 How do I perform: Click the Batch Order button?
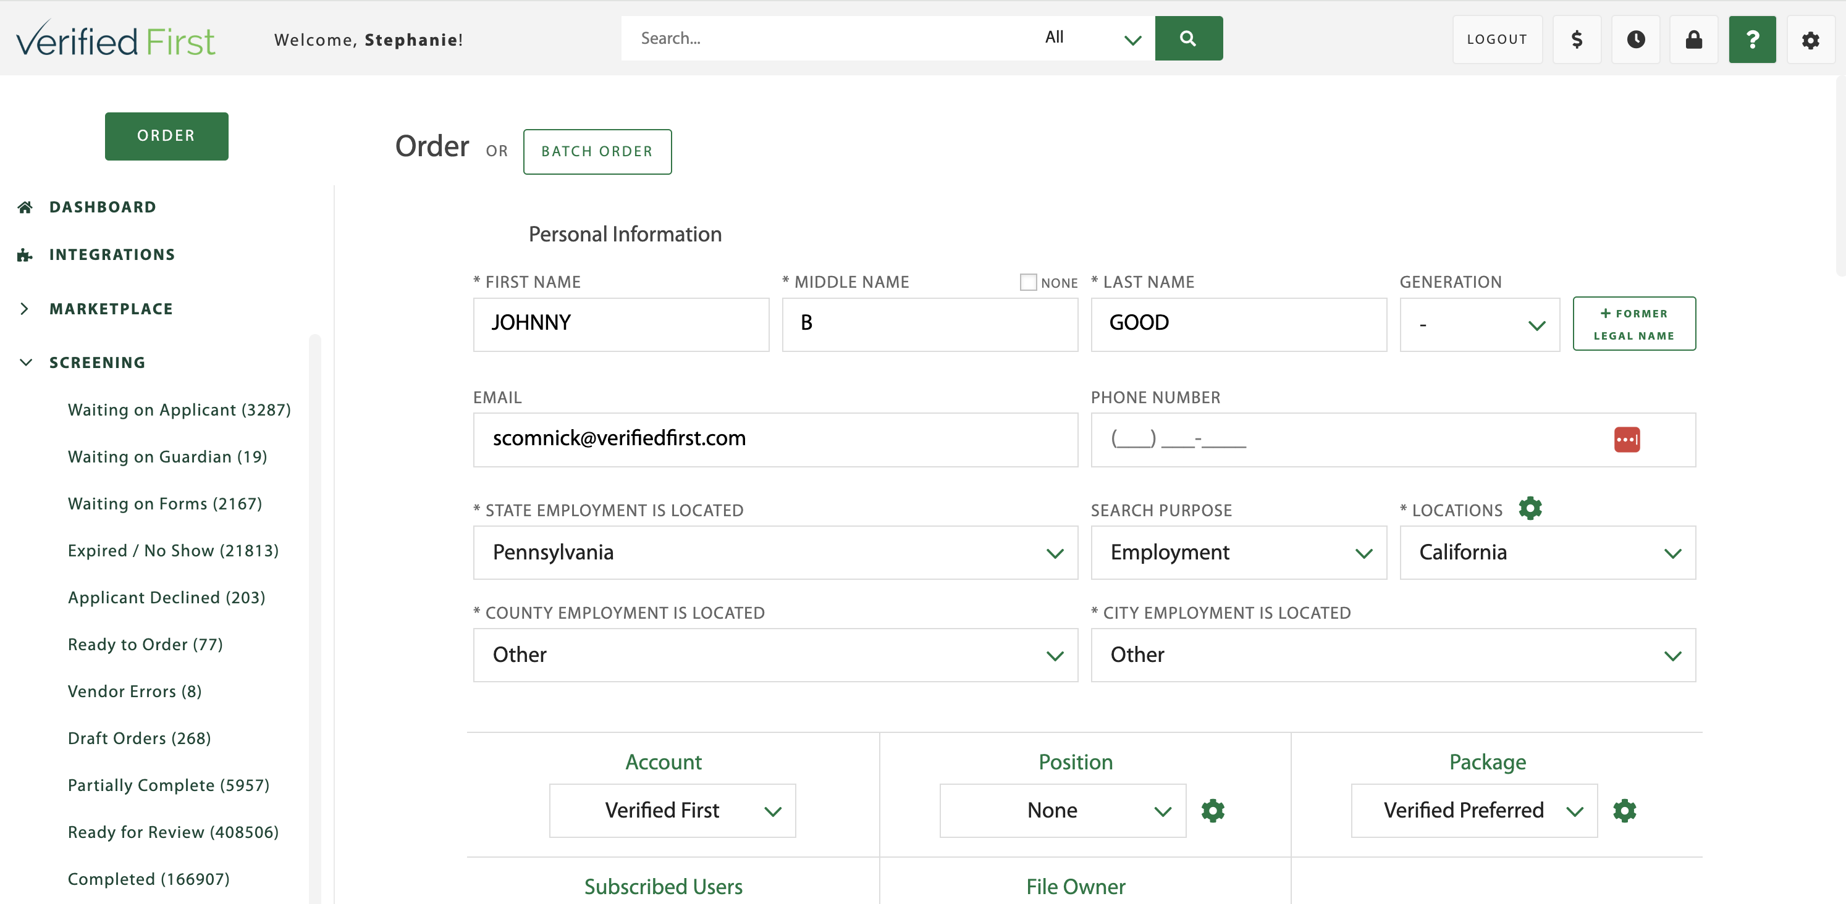pos(597,151)
